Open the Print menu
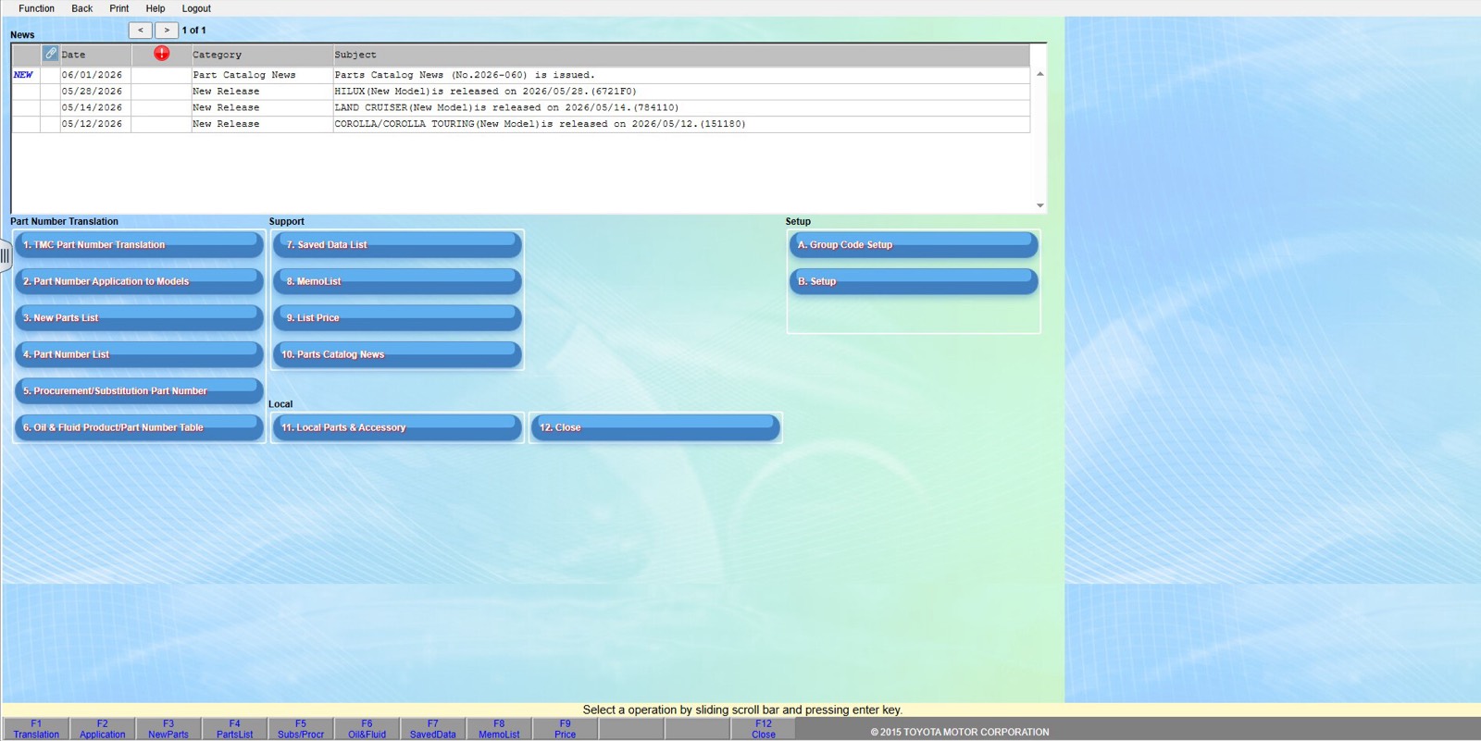The image size is (1481, 741). (119, 8)
